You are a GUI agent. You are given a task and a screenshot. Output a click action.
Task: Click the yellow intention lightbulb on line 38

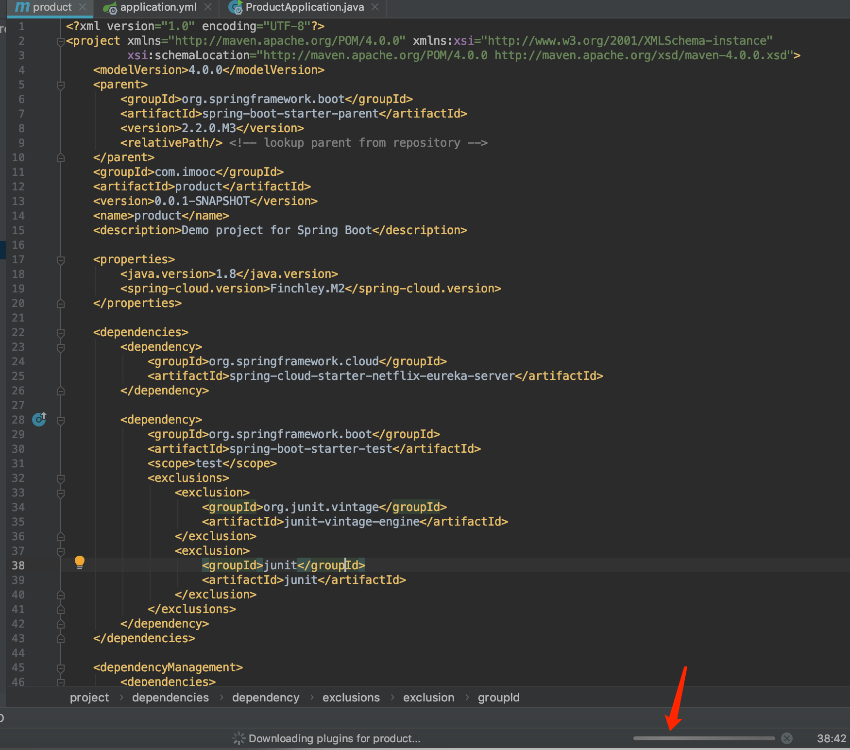(80, 562)
